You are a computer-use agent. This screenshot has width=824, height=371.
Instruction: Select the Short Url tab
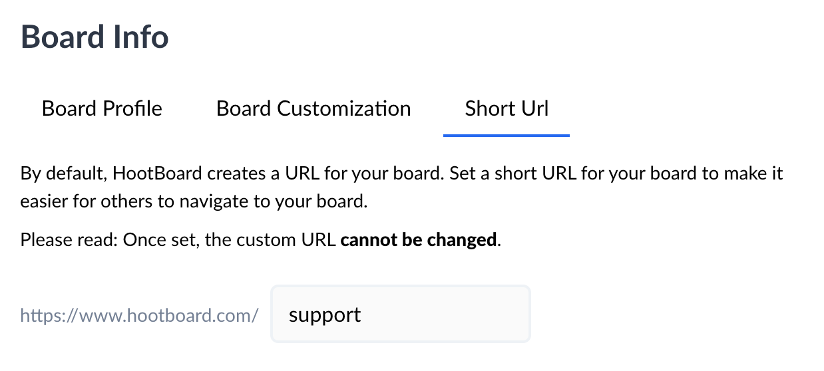click(507, 108)
